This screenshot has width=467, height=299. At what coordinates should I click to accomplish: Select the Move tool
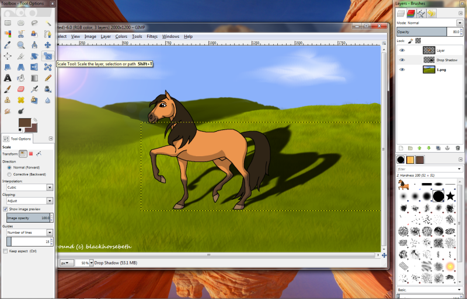(48, 45)
